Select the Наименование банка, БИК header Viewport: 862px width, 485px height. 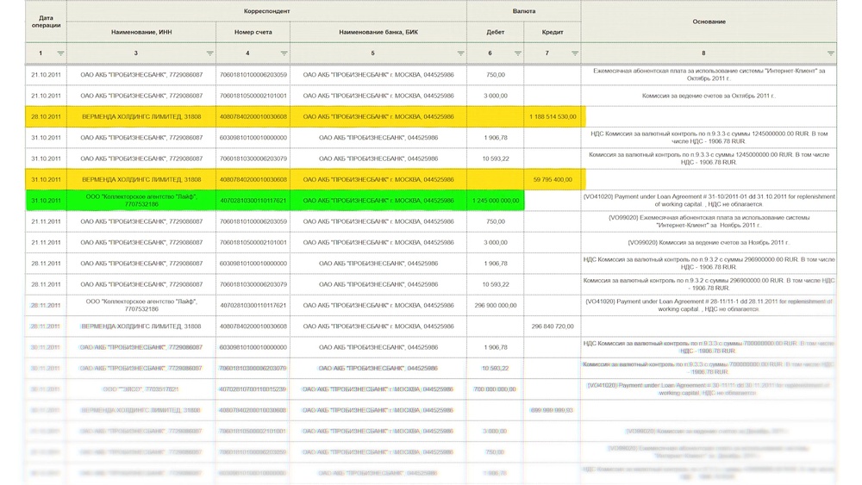coord(378,32)
